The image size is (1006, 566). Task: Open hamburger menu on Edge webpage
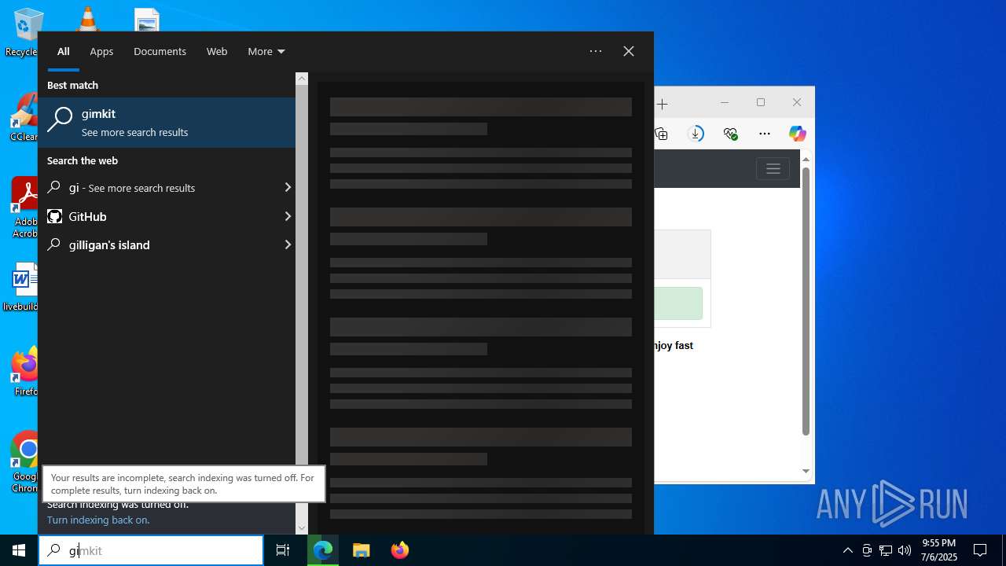click(773, 169)
